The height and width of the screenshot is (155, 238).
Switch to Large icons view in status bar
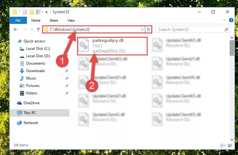pyautogui.click(x=230, y=146)
